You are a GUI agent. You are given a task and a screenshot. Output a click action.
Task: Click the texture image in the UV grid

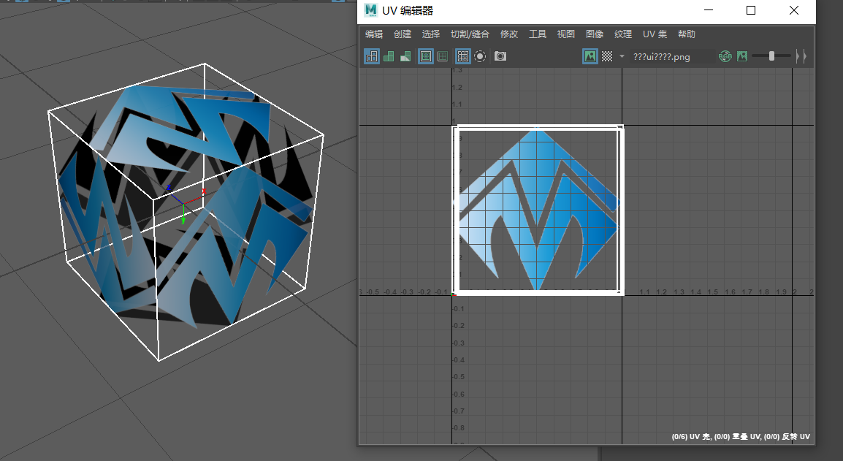tap(538, 210)
